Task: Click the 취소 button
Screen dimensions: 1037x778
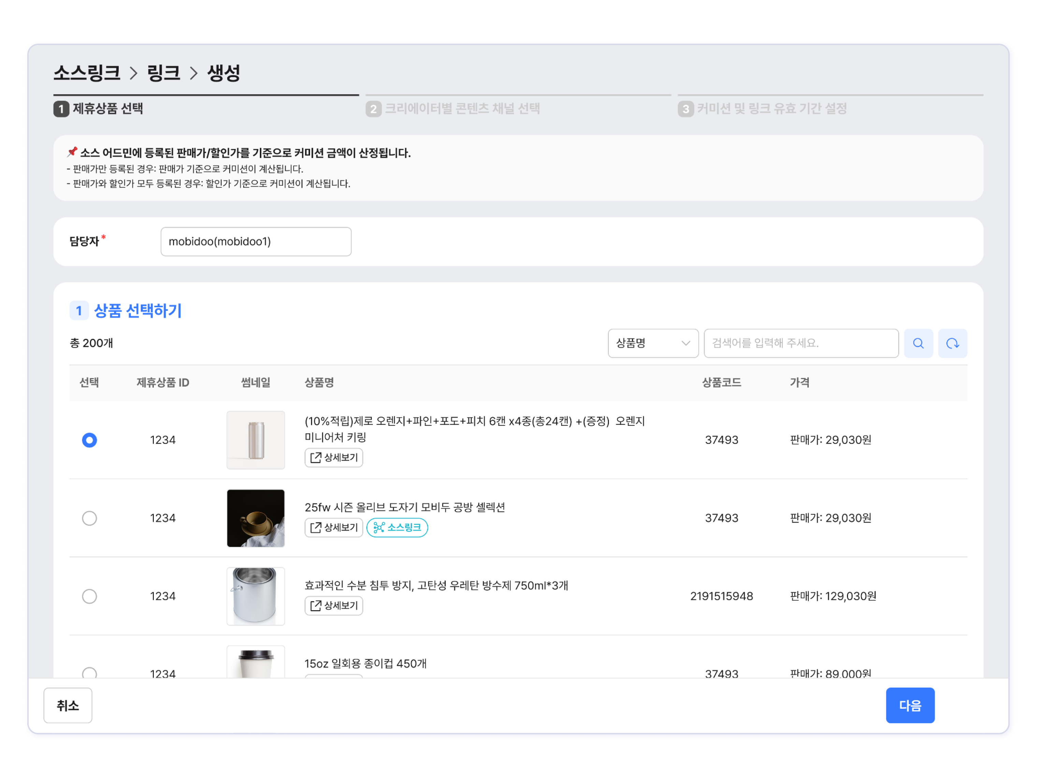Action: pyautogui.click(x=68, y=705)
